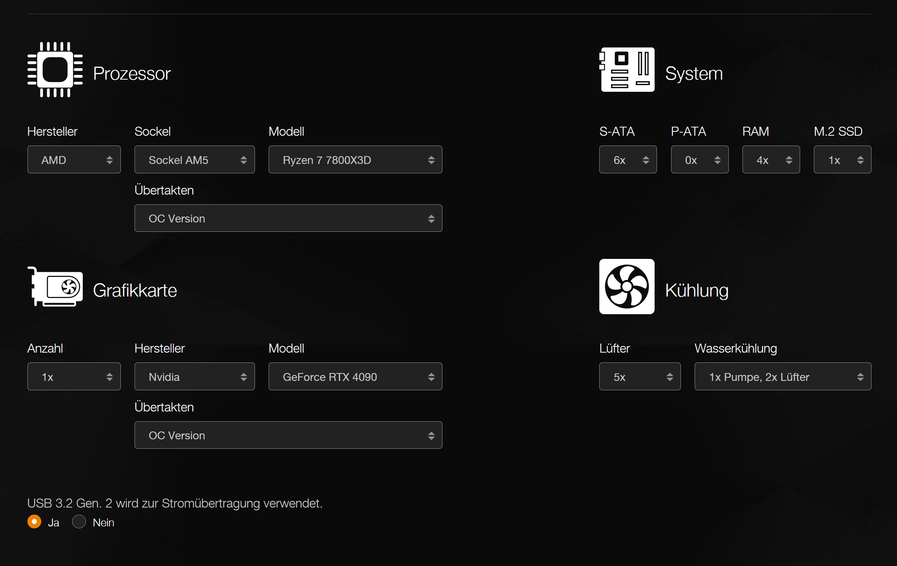
Task: Open the Ryzen 7 7800X3D model dropdown
Action: click(x=355, y=160)
